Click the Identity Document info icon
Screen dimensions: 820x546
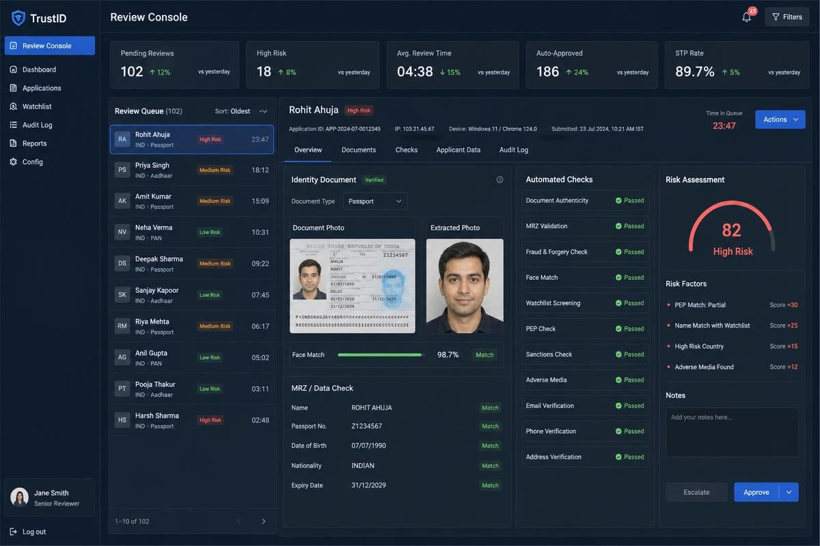pos(500,179)
